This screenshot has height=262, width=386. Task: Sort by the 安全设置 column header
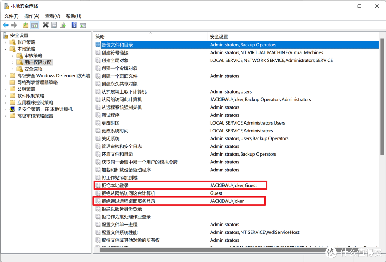[219, 36]
